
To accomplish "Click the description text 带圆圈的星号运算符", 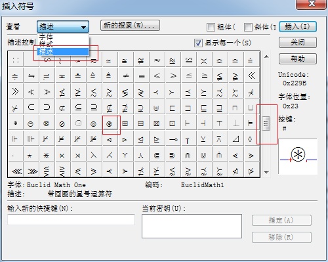I will [x=79, y=194].
